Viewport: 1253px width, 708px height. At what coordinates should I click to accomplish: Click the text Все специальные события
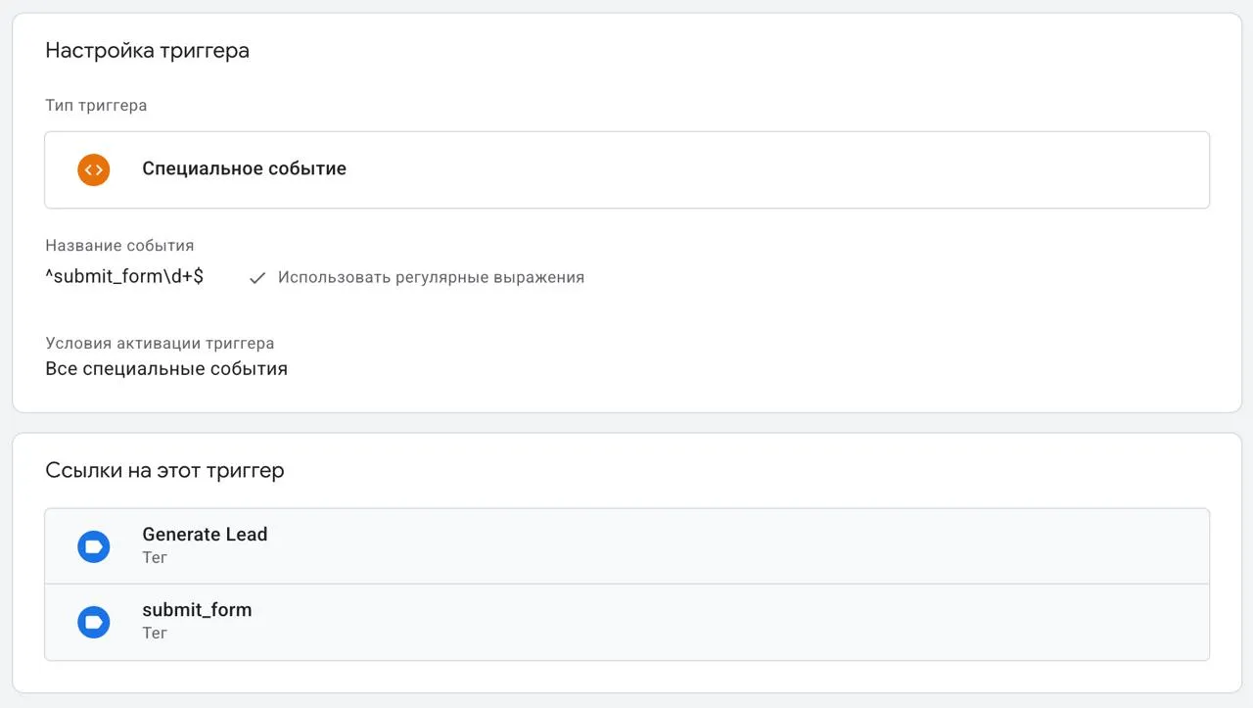tap(166, 369)
